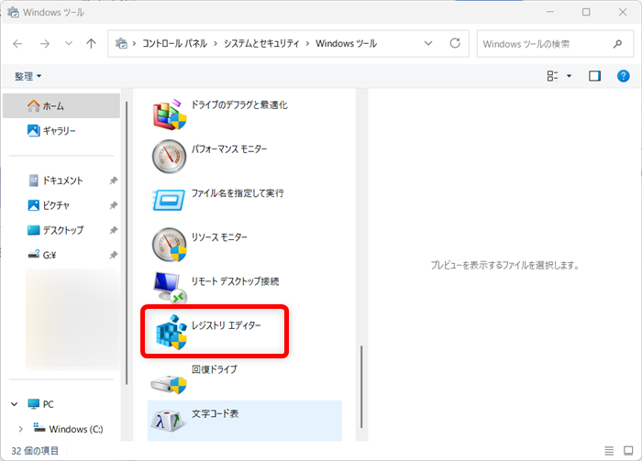Open the view options dropdown arrow
Viewport: 642px width, 461px height.
pos(569,76)
